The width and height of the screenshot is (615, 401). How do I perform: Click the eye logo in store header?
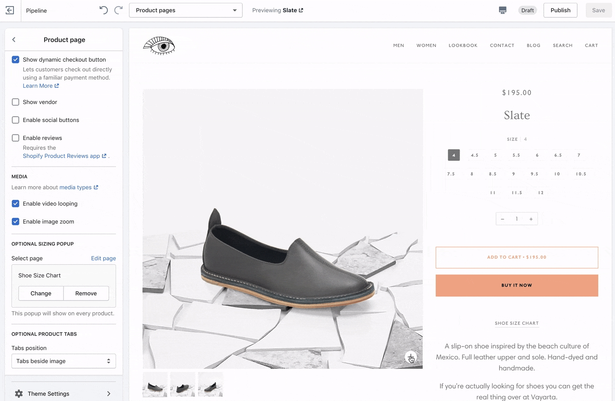(x=159, y=46)
